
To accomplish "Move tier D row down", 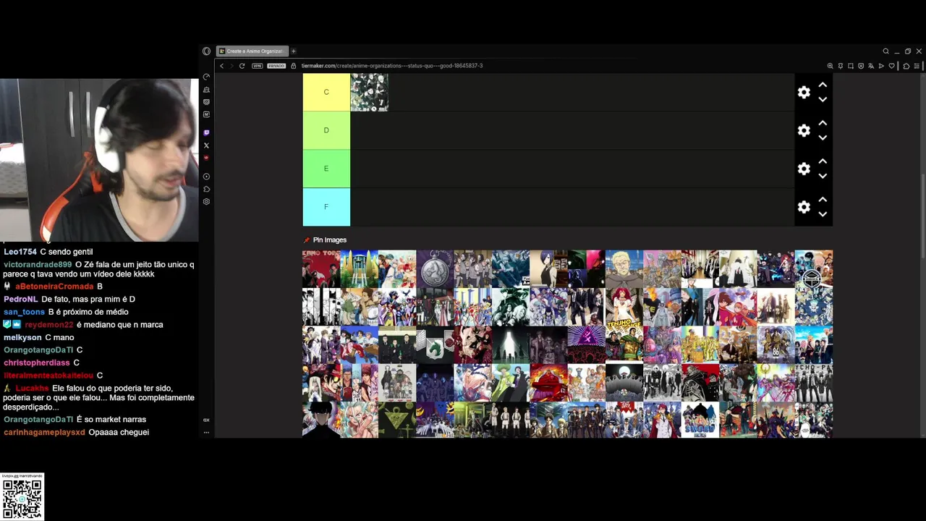I will (x=823, y=137).
